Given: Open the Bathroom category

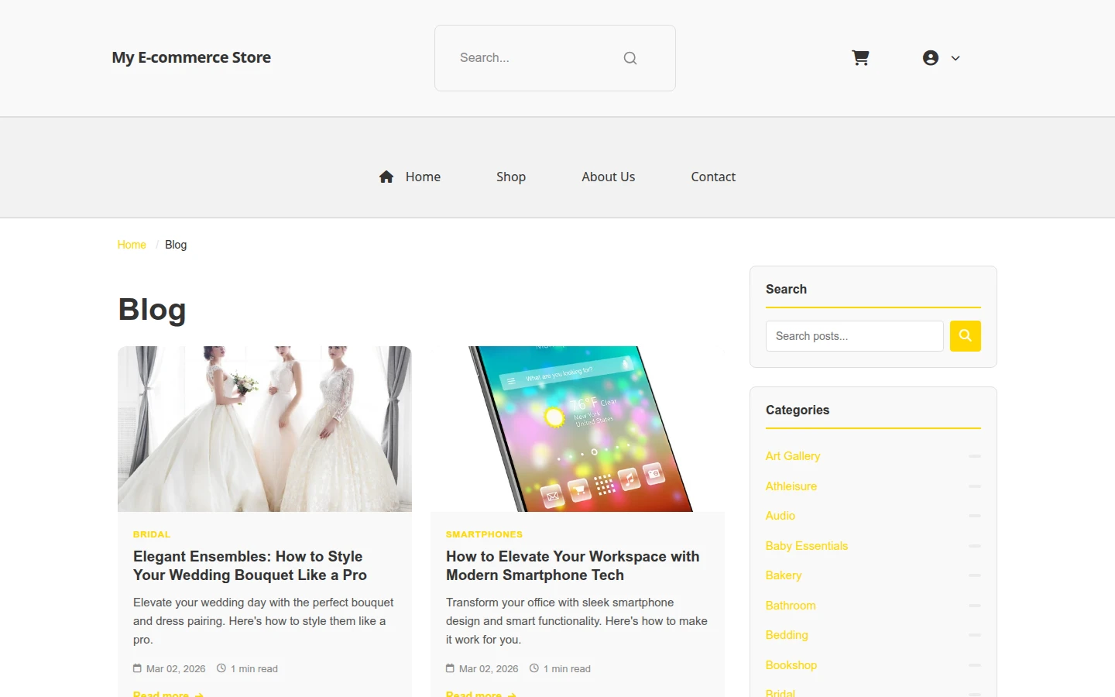Looking at the screenshot, I should point(791,606).
